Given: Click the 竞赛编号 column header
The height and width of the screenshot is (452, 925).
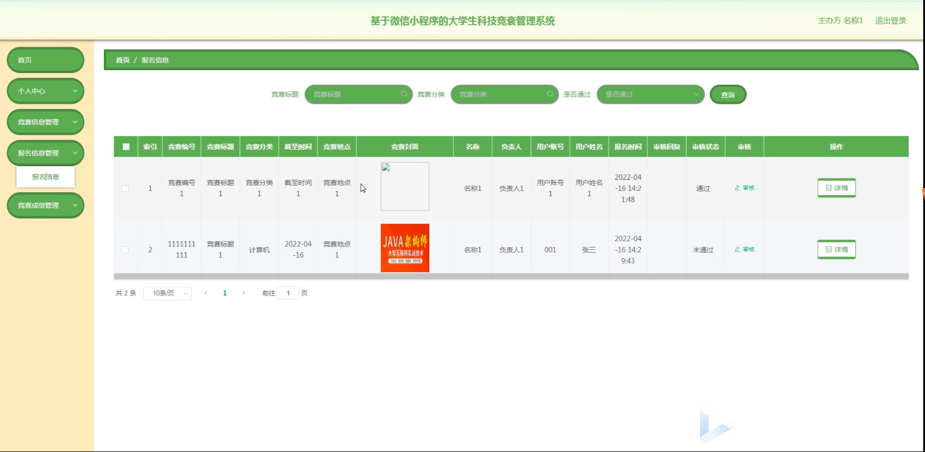Looking at the screenshot, I should [x=182, y=147].
